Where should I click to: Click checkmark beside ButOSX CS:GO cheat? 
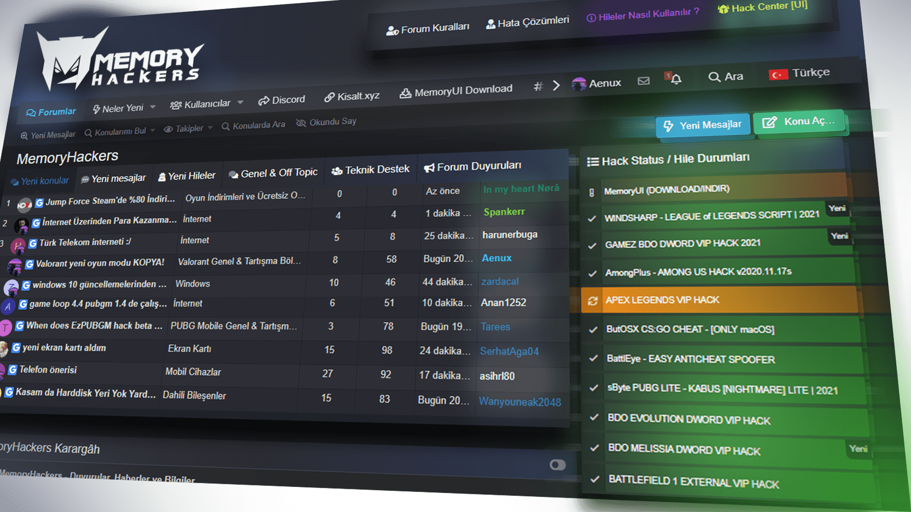[593, 329]
